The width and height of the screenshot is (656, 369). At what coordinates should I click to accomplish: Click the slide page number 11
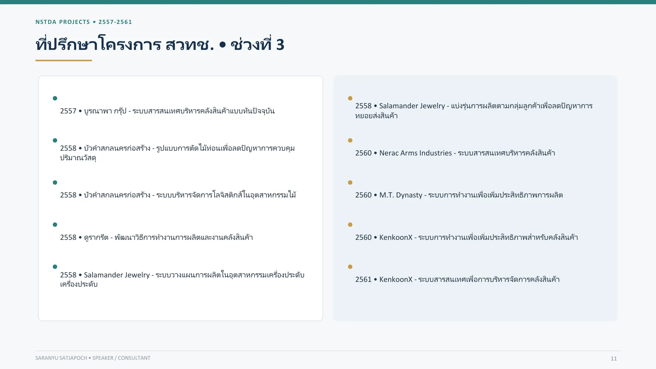point(614,358)
